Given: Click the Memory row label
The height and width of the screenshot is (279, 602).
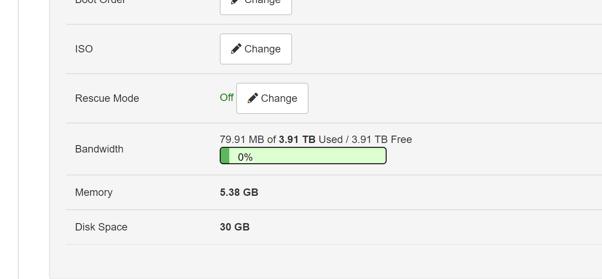Looking at the screenshot, I should (x=94, y=192).
